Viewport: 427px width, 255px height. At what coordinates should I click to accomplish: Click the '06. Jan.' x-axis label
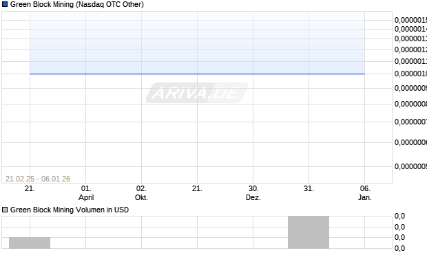click(x=365, y=193)
